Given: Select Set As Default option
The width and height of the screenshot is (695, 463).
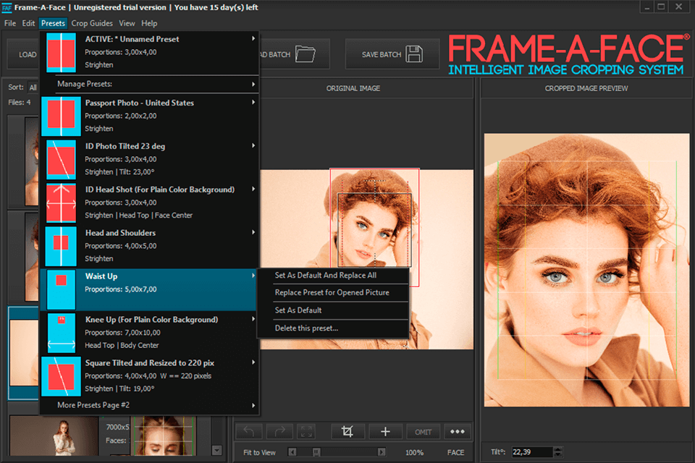Looking at the screenshot, I should tap(298, 310).
